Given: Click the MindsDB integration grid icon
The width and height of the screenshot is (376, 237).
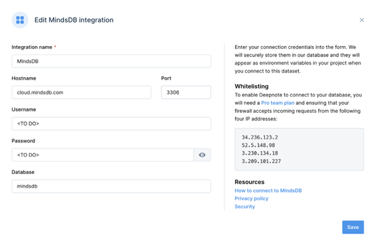Looking at the screenshot, I should click(20, 20).
